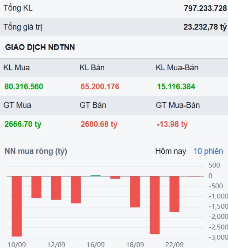The image size is (228, 248).
Task: Click the KL Bán column header
Action: (92, 68)
